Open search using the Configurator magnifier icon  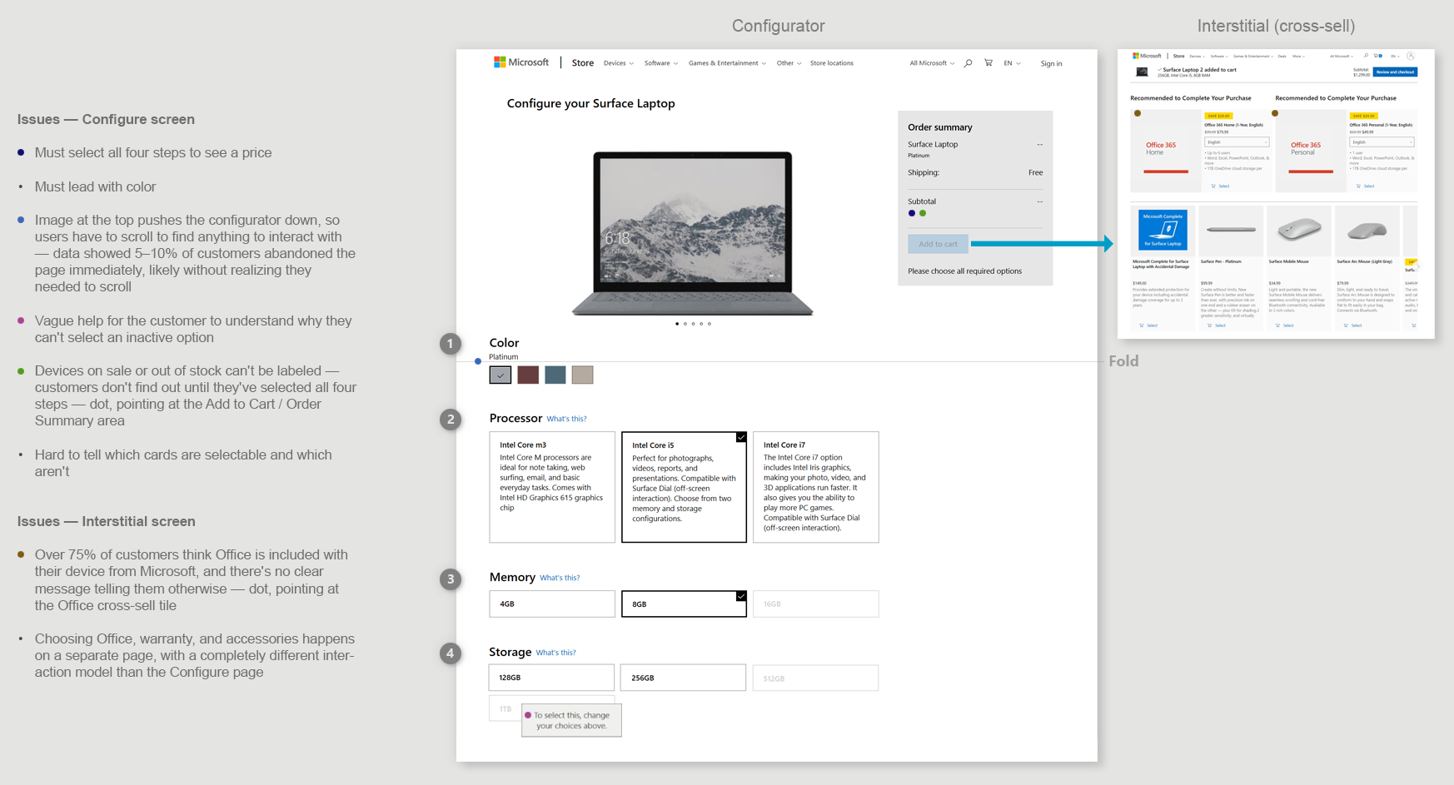[x=968, y=63]
